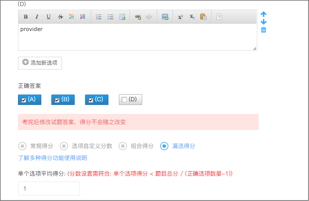
Task: Apply subscript formatting
Action: [192, 17]
